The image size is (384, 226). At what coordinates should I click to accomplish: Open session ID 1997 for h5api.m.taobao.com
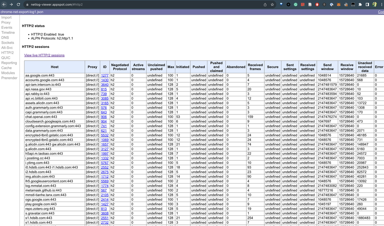click(x=105, y=154)
